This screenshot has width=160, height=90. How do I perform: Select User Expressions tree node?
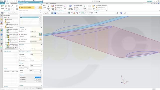click(10, 21)
